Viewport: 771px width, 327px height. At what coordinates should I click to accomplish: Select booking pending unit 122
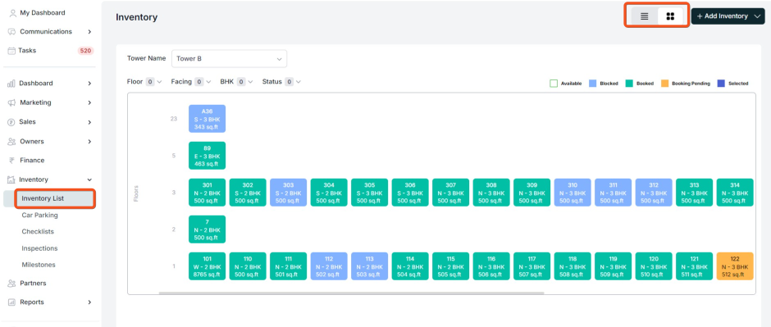tap(735, 266)
